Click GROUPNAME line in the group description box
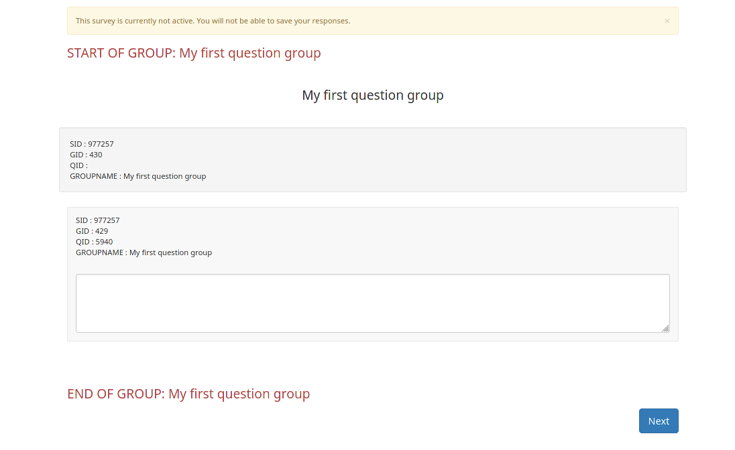 click(137, 176)
